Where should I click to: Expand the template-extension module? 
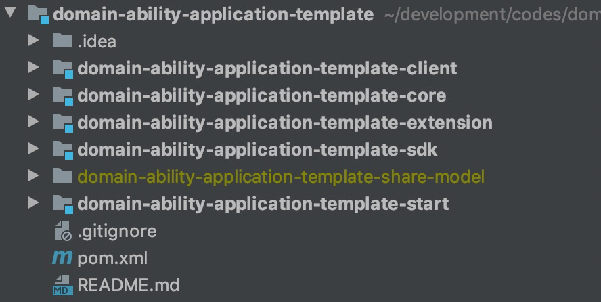[33, 123]
